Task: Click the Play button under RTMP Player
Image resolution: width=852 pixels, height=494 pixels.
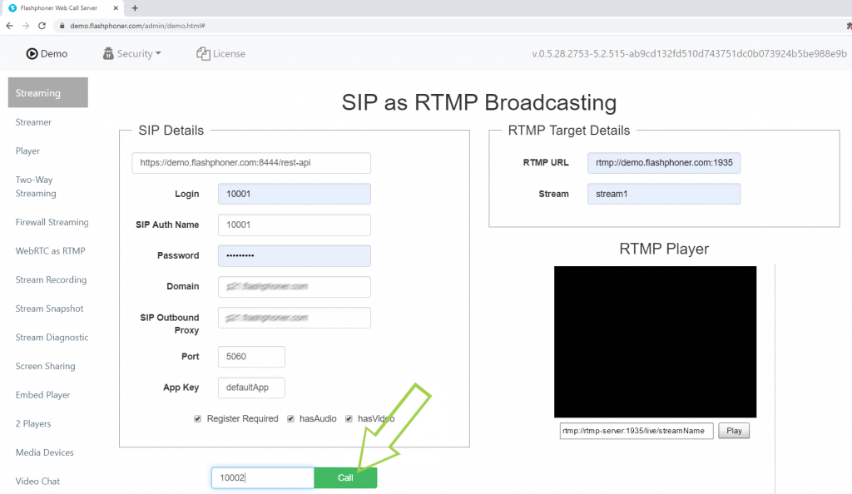Action: point(734,431)
